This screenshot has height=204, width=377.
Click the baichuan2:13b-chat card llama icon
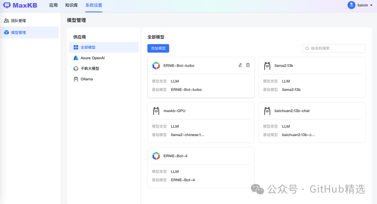point(267,111)
